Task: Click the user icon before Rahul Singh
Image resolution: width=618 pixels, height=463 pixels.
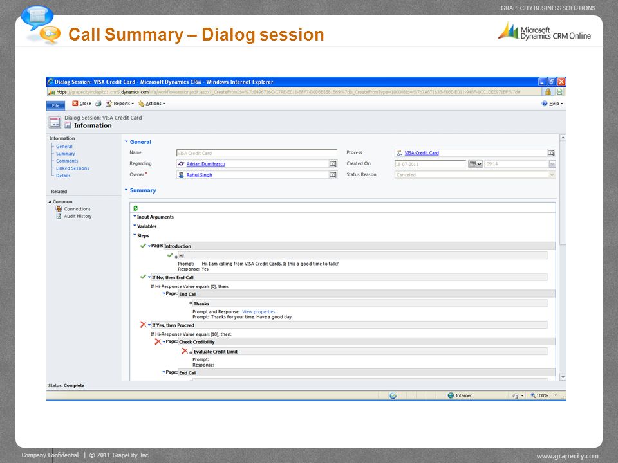Action: (182, 175)
